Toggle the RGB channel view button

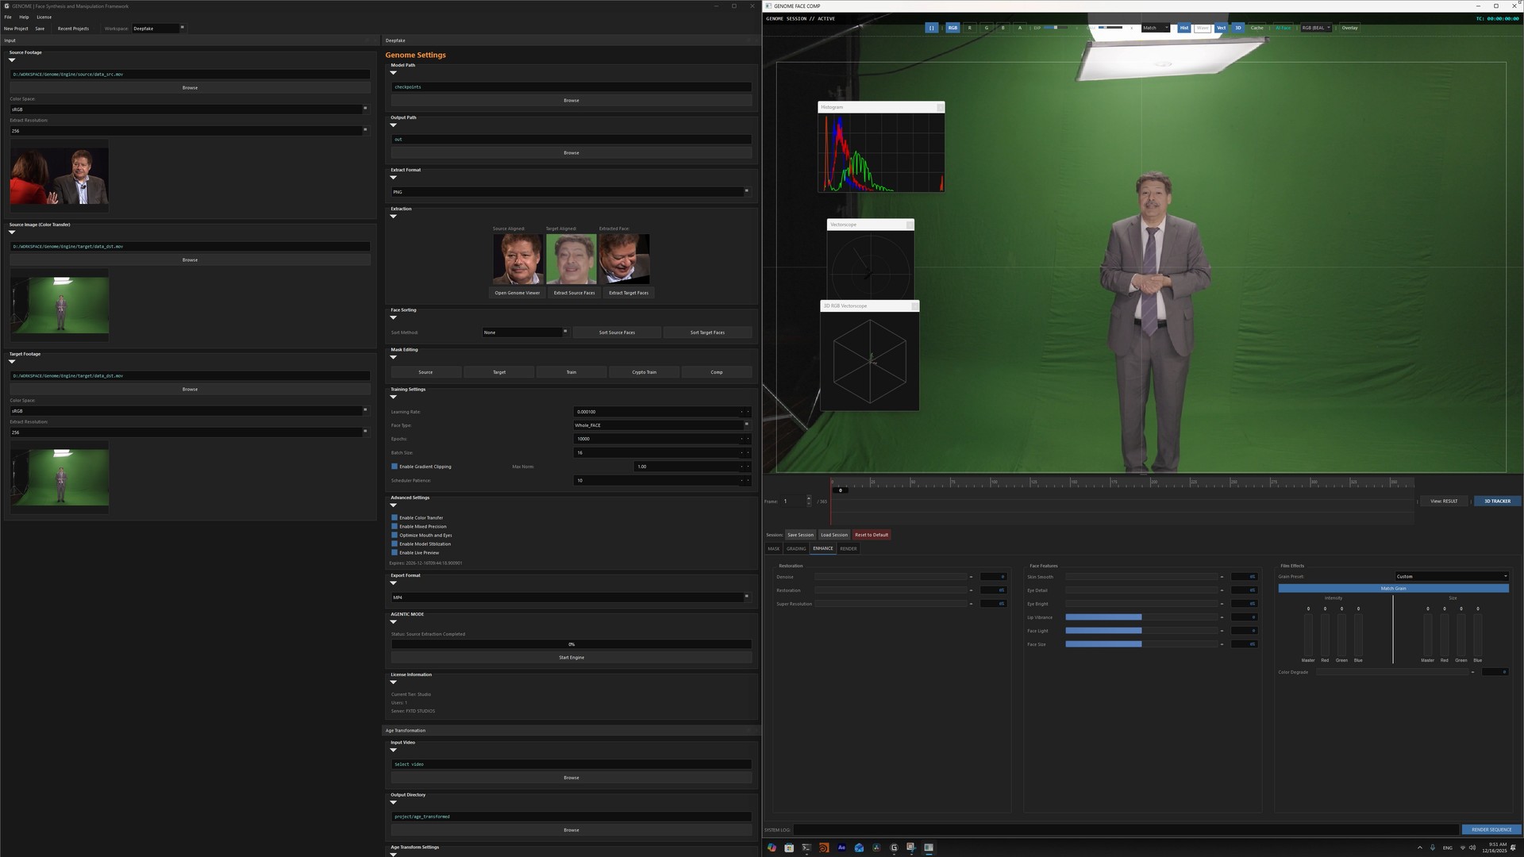click(952, 28)
